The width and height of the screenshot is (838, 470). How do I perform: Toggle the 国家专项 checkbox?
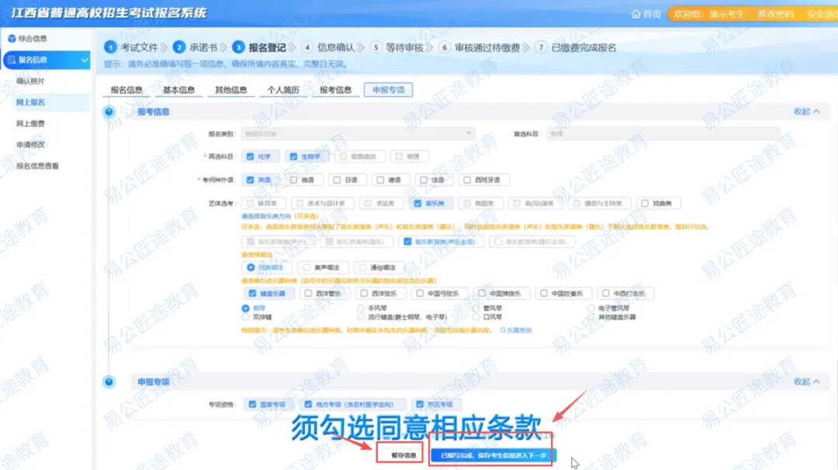point(252,404)
